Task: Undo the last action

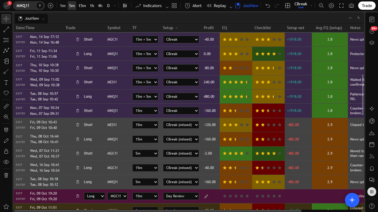Action: pos(268,6)
